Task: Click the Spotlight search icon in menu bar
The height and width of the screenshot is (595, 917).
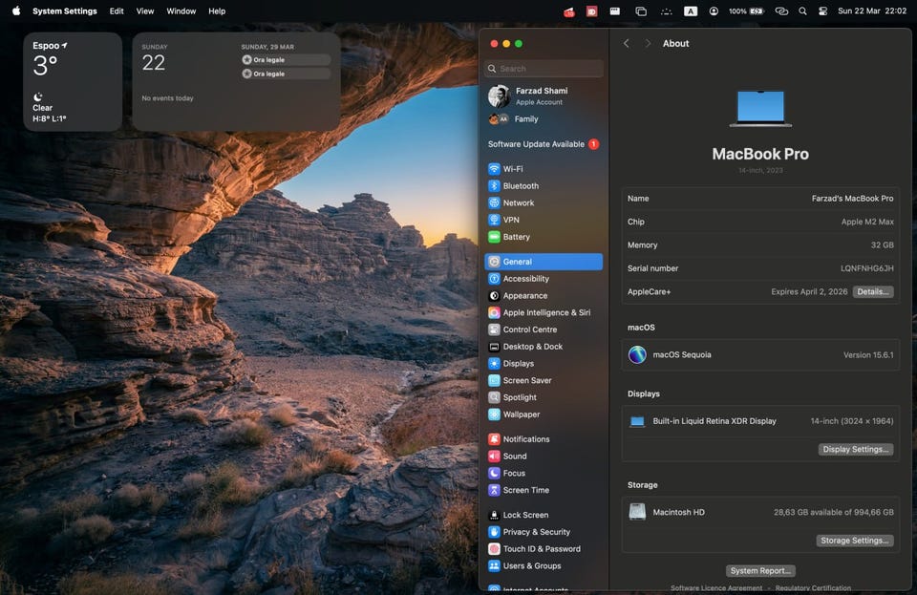Action: click(x=802, y=11)
